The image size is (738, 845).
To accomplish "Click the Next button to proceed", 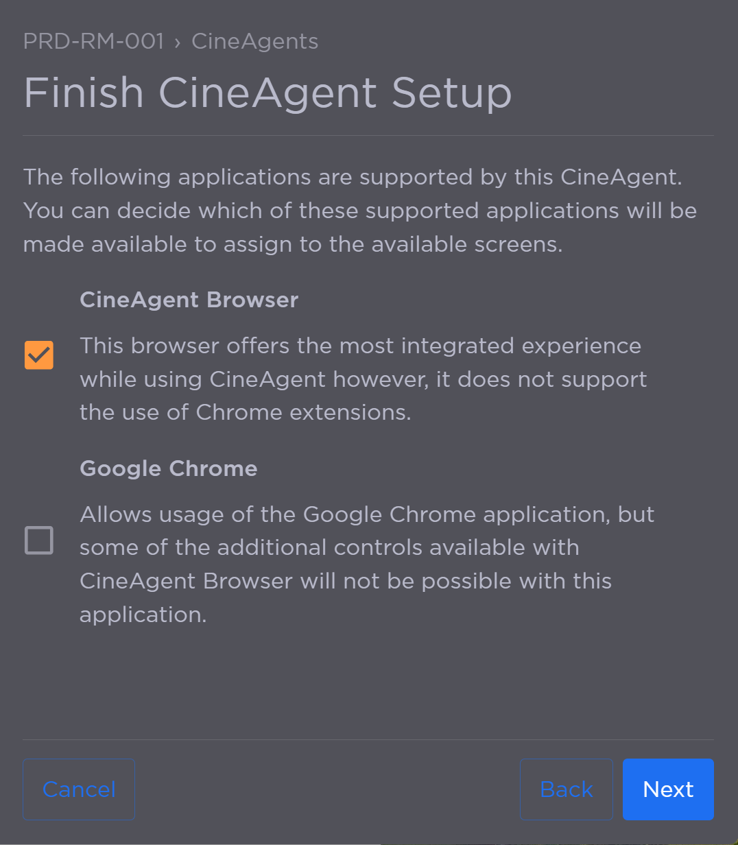I will pos(668,789).
